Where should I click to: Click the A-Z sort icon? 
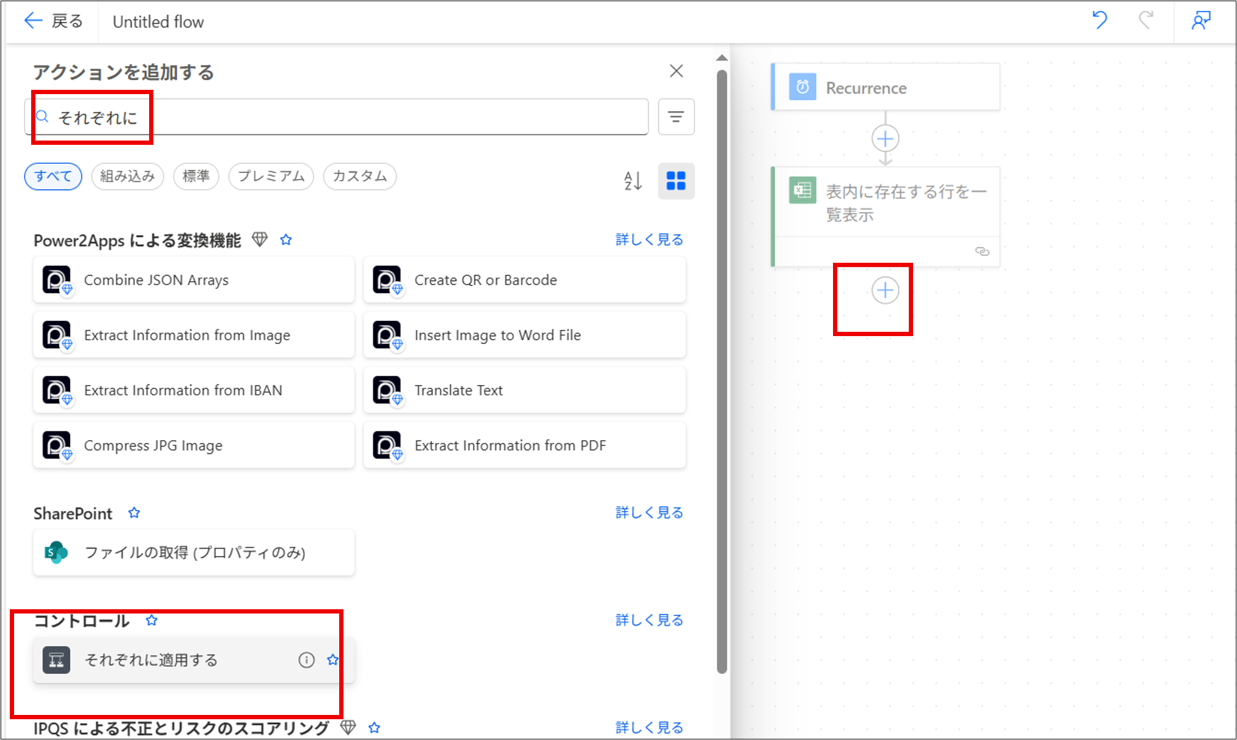pos(633,180)
